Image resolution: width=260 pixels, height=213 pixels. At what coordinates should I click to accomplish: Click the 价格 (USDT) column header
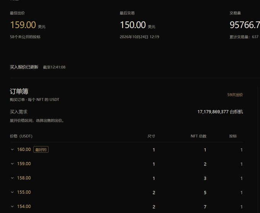[21, 136]
